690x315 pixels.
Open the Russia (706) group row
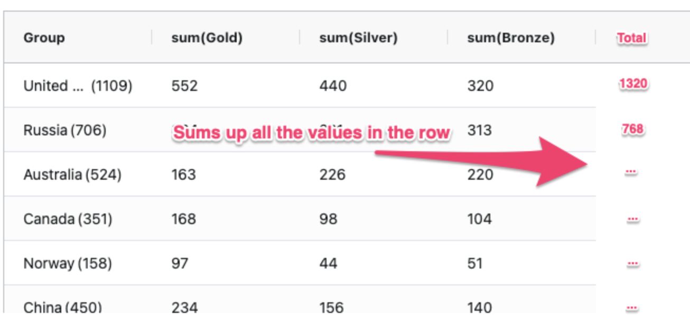[x=65, y=130]
